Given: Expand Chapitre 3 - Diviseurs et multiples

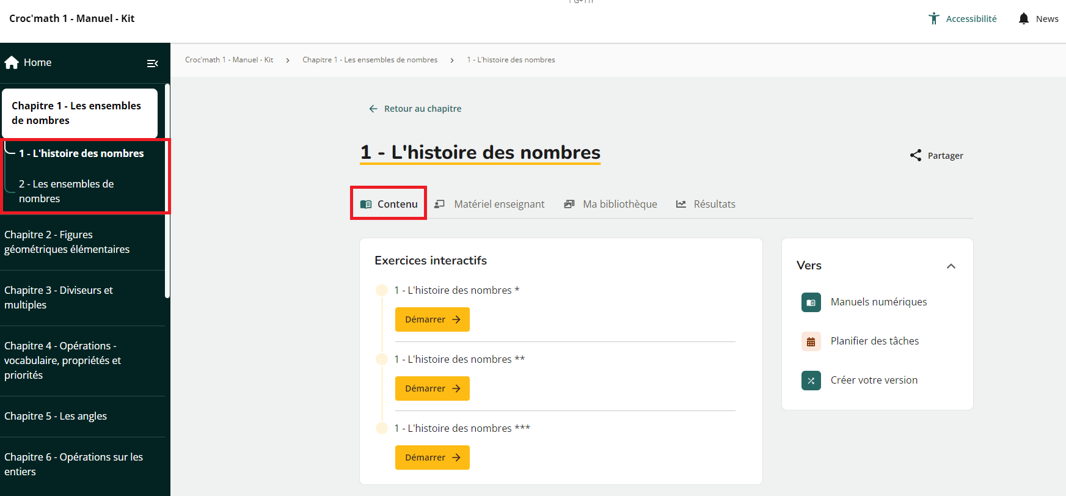Looking at the screenshot, I should [59, 297].
